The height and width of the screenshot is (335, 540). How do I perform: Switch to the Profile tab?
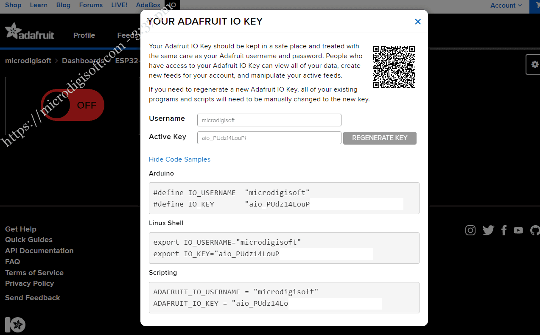(x=84, y=36)
